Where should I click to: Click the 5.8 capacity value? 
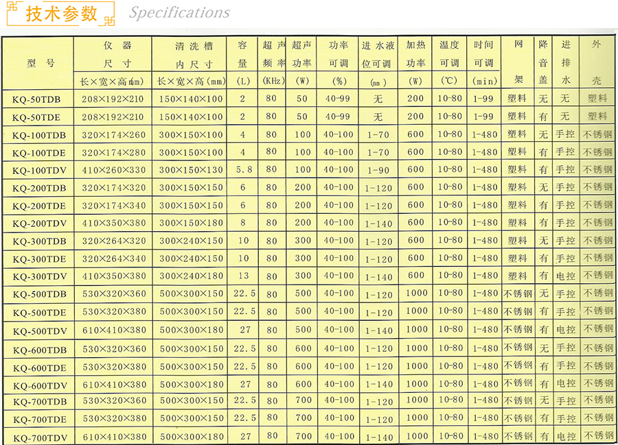coord(242,169)
